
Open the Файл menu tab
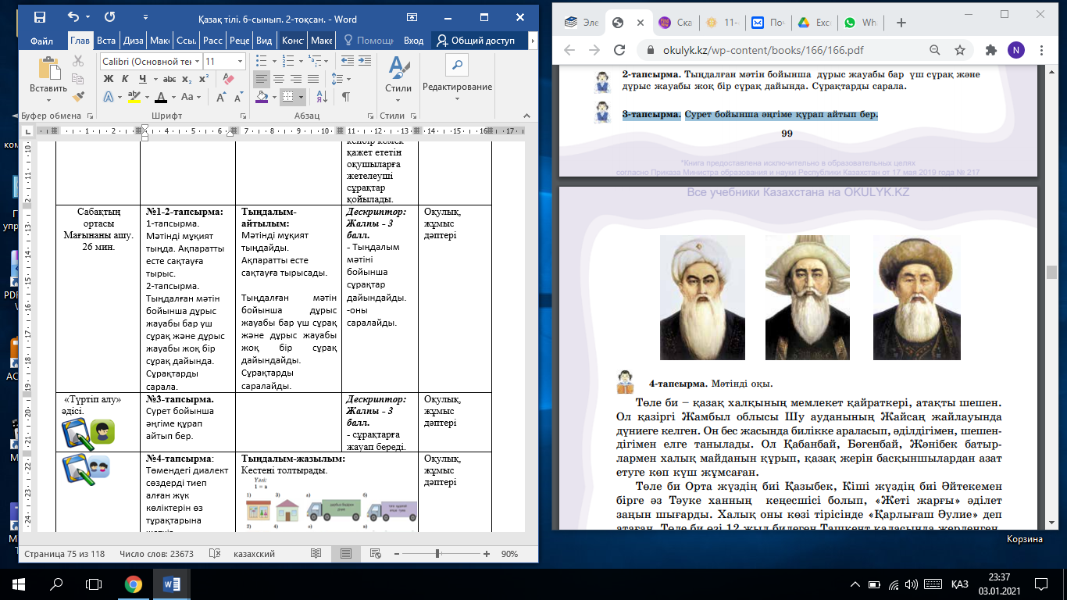tap(41, 41)
